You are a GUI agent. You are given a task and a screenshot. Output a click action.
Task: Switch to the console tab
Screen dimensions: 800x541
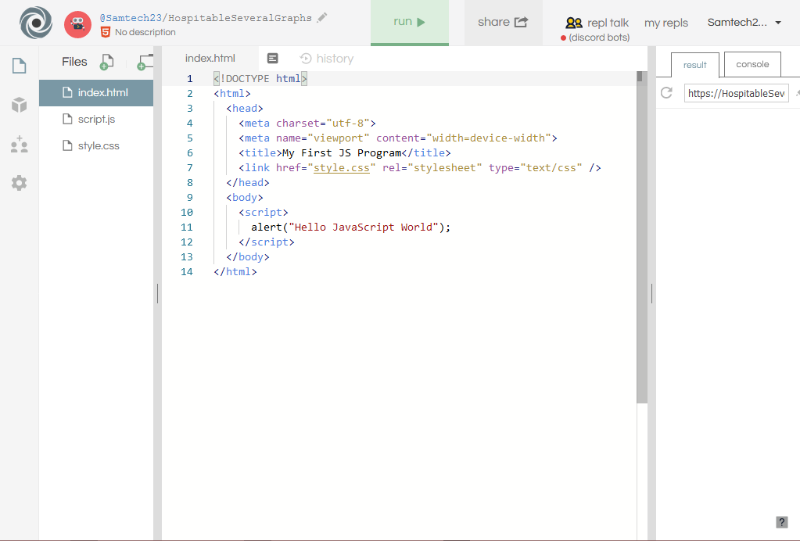(752, 64)
